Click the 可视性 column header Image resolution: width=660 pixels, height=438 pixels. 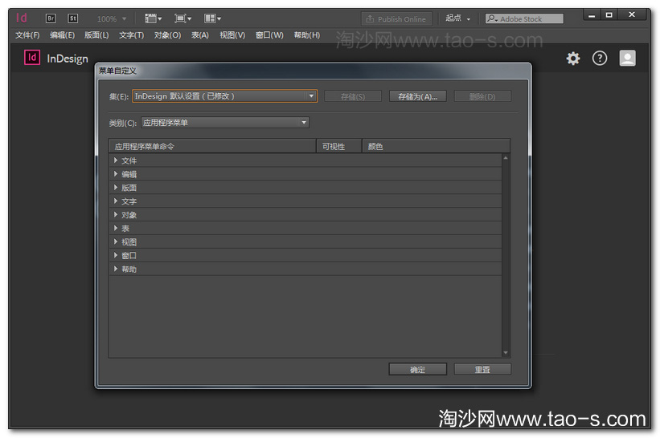coord(338,146)
